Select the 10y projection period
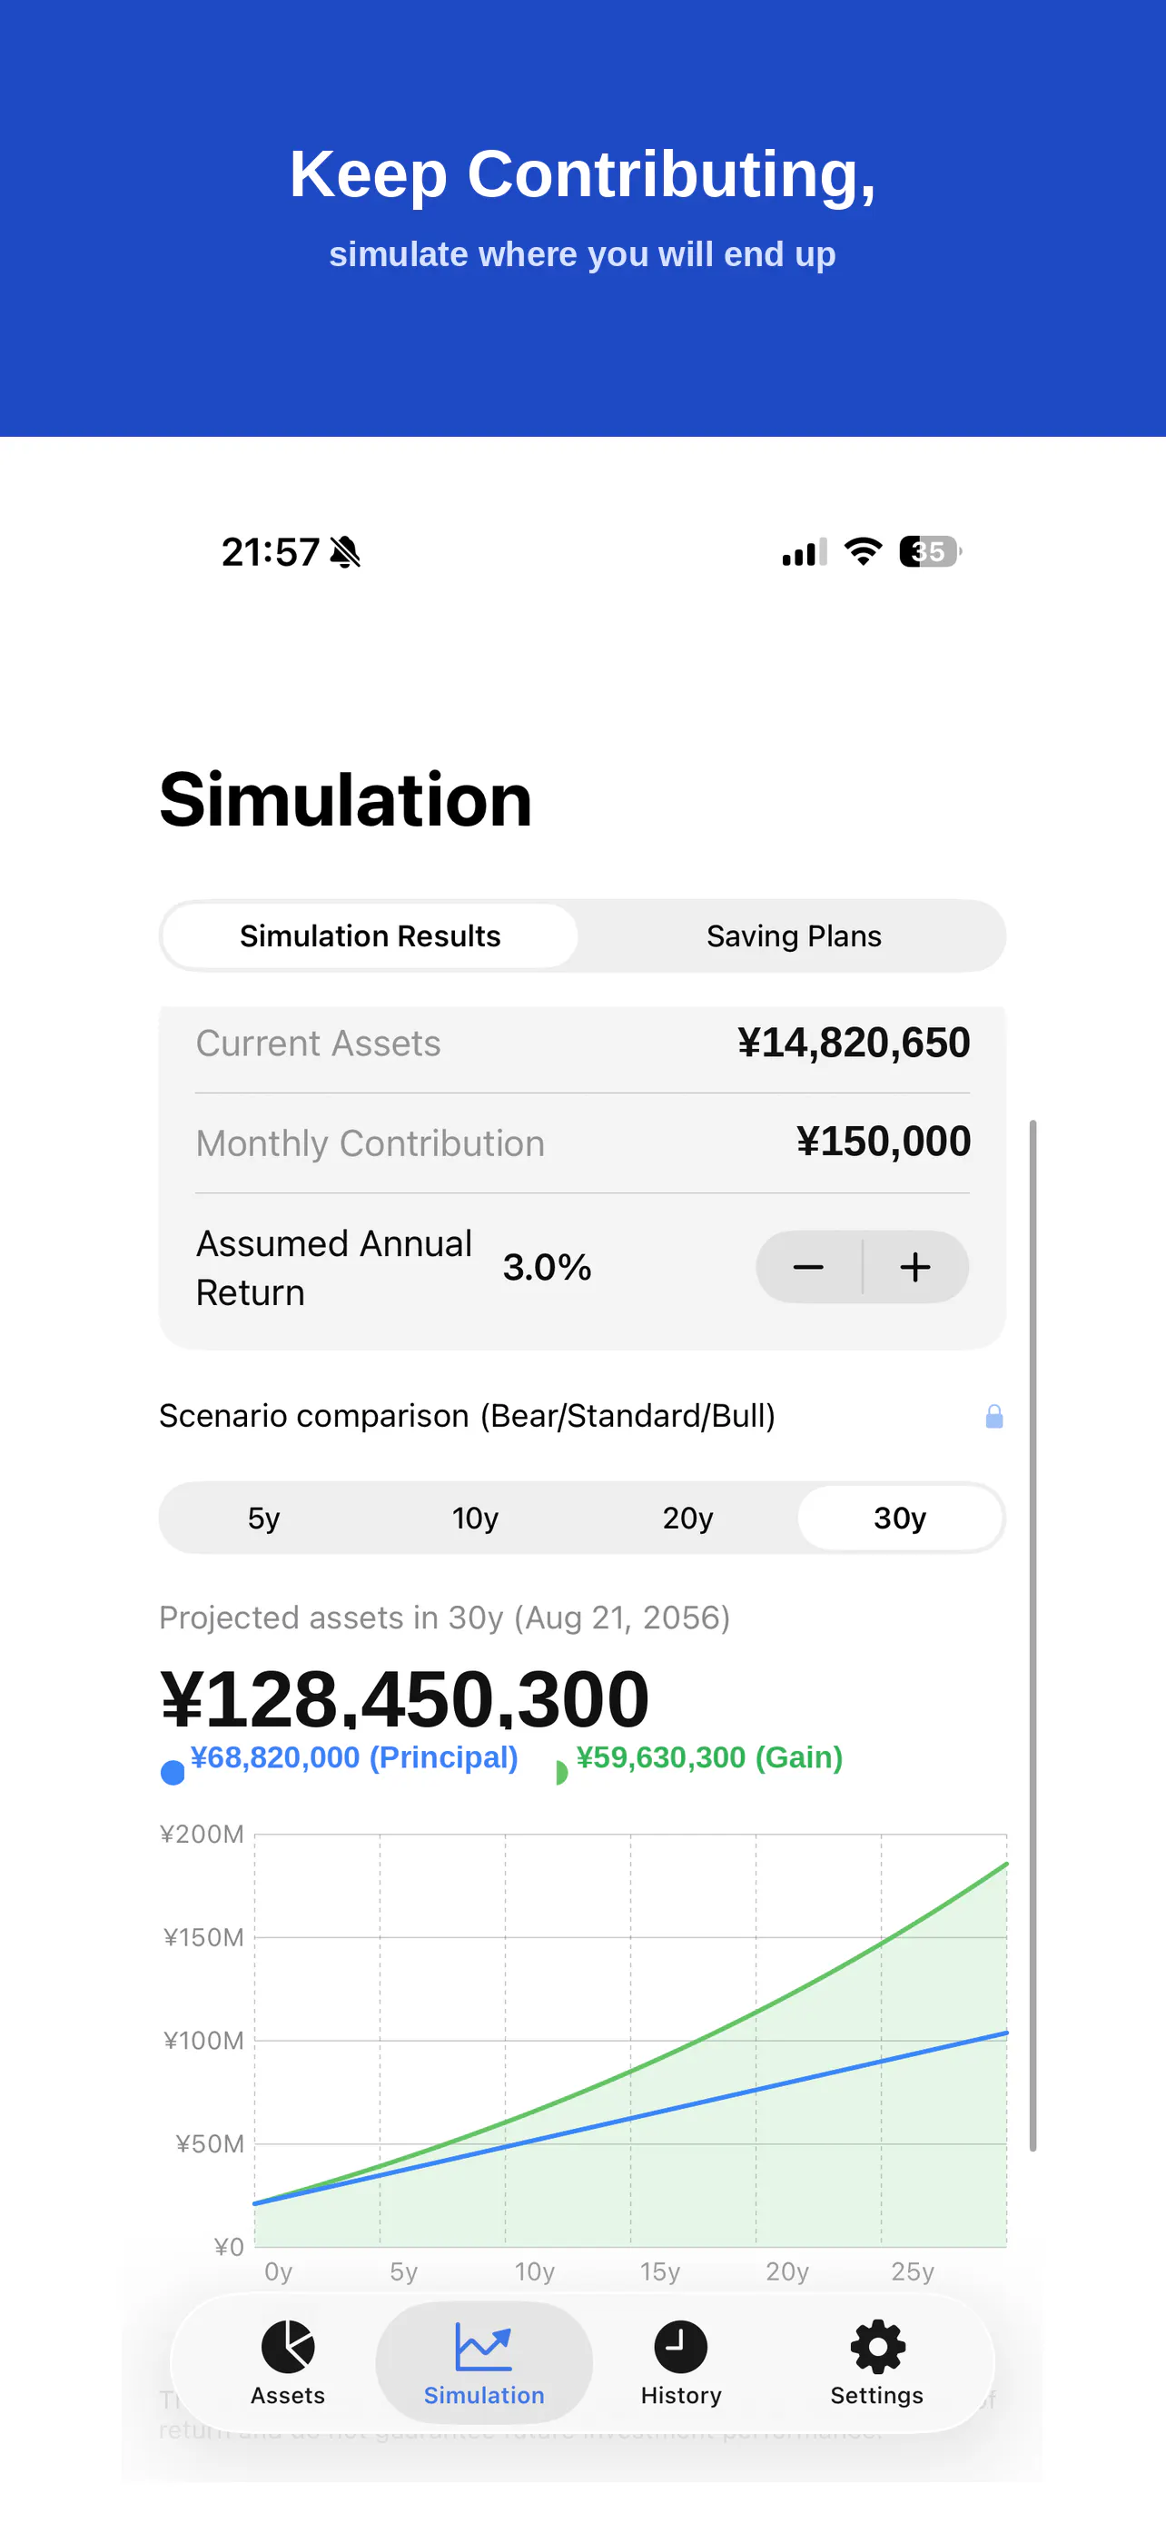The width and height of the screenshot is (1166, 2523). 476,1517
